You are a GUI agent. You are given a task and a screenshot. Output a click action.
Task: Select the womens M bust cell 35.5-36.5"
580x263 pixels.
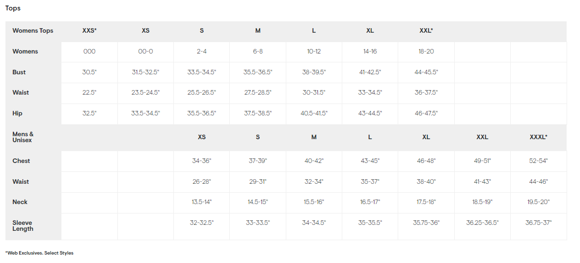(x=258, y=72)
